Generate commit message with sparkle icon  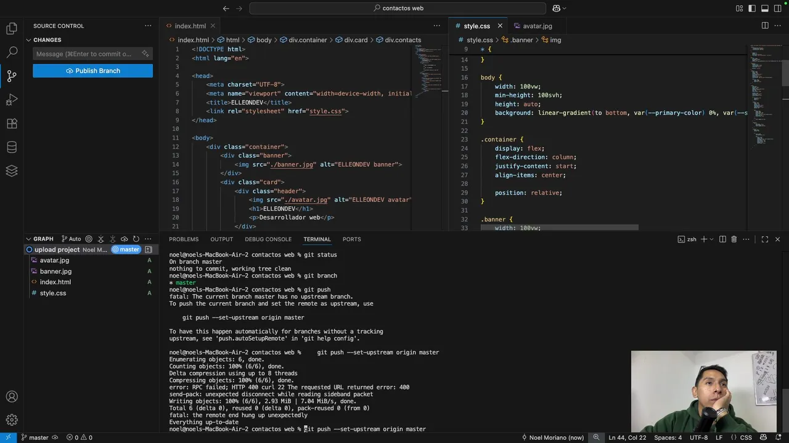click(x=145, y=54)
